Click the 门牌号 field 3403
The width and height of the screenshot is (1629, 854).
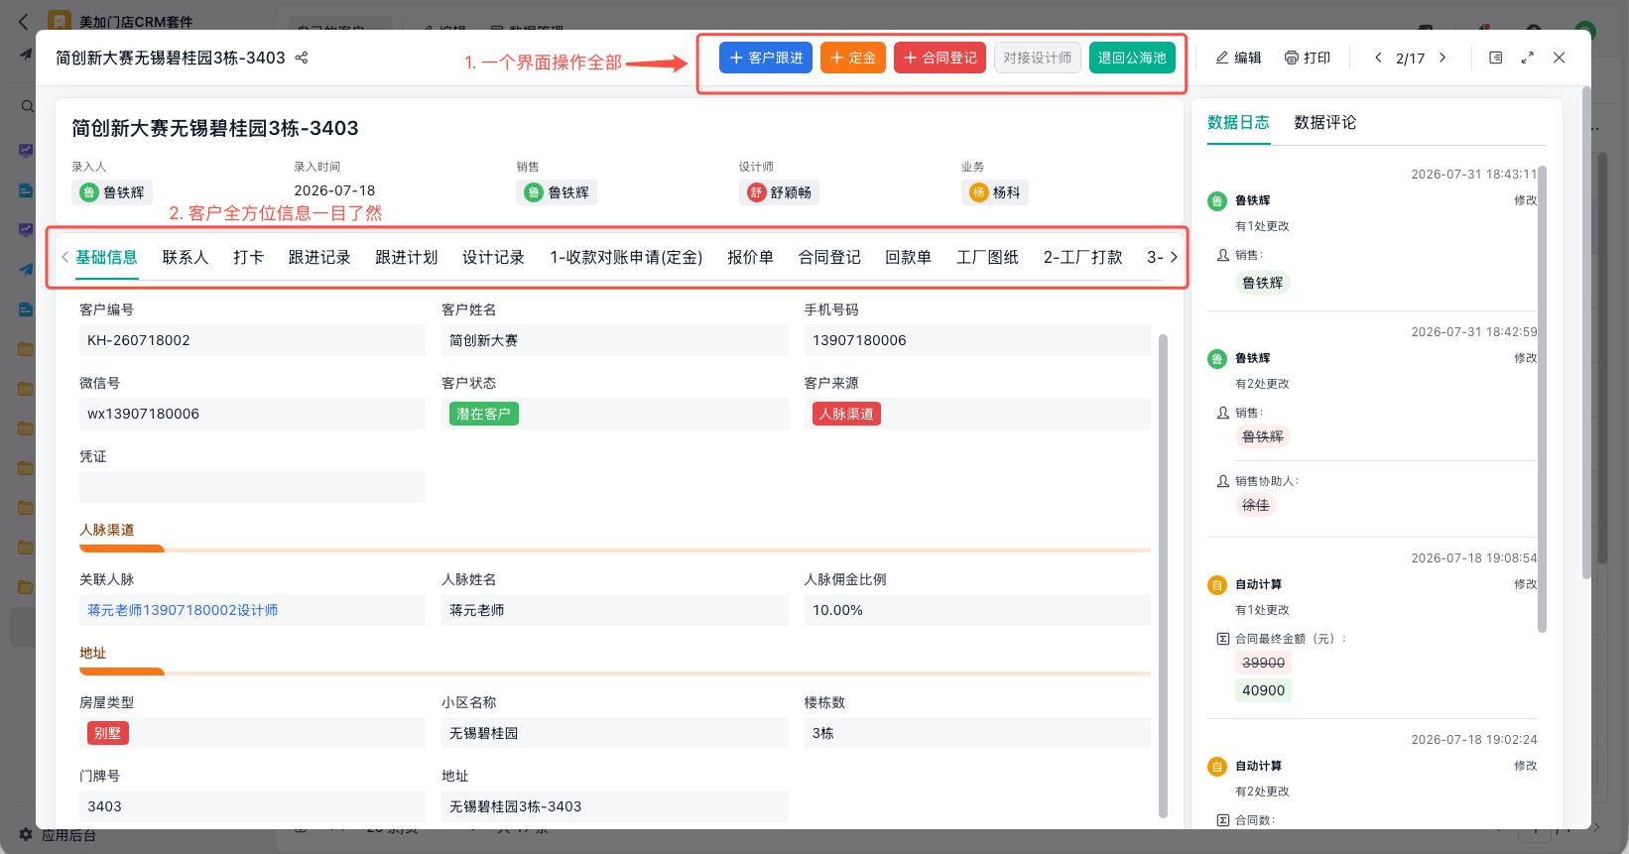(x=252, y=806)
